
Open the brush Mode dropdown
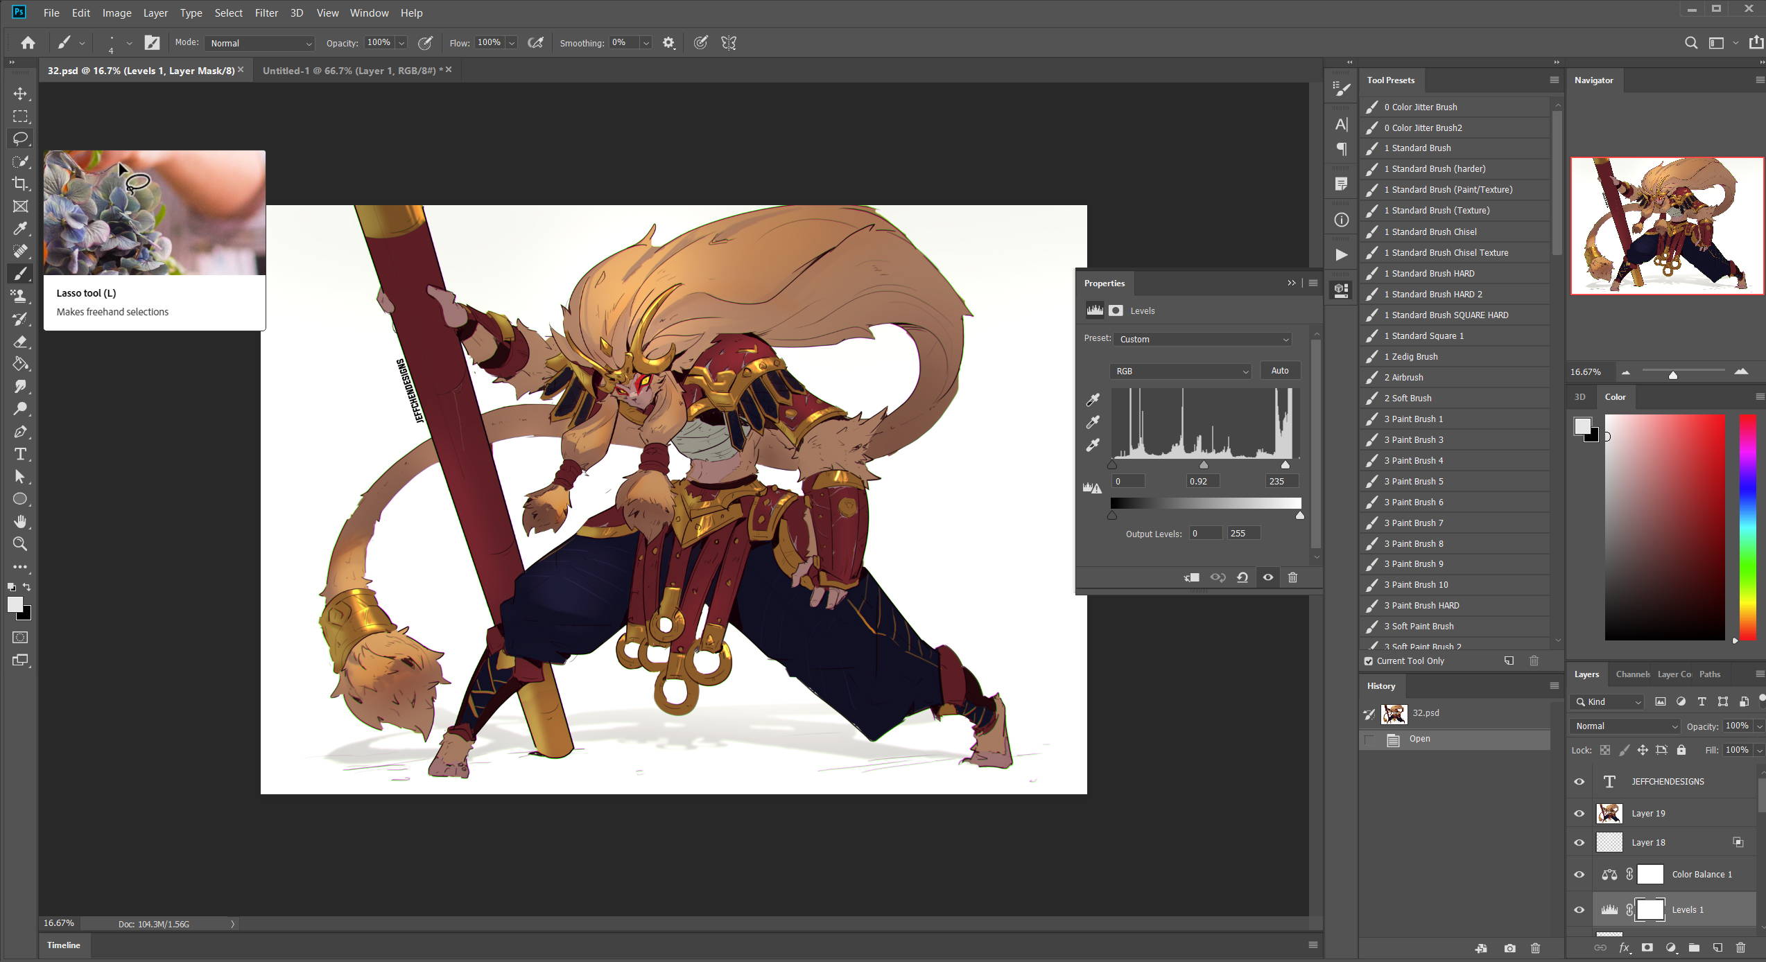tap(259, 43)
